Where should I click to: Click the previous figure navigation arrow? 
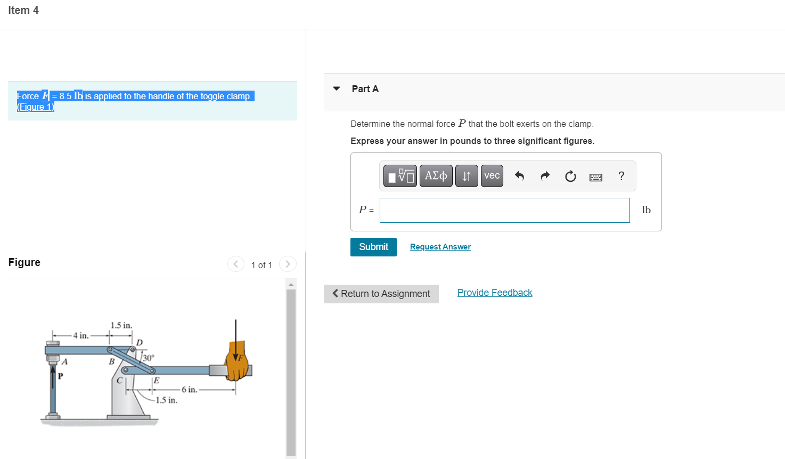(235, 264)
